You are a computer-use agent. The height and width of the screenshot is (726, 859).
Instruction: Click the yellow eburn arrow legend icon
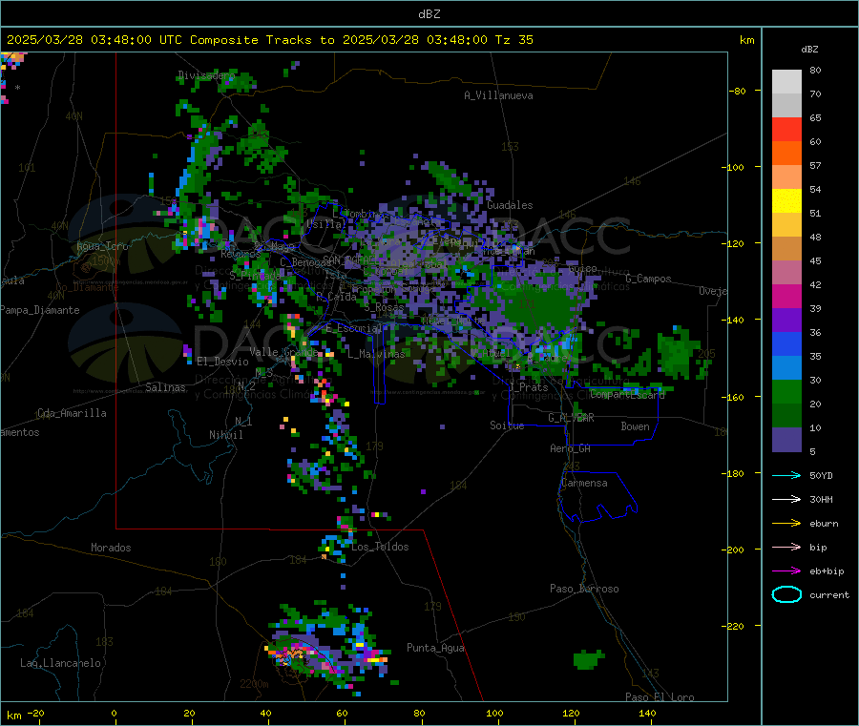pos(786,524)
